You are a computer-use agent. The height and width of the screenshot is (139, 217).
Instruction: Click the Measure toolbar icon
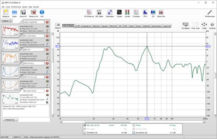click(6, 13)
